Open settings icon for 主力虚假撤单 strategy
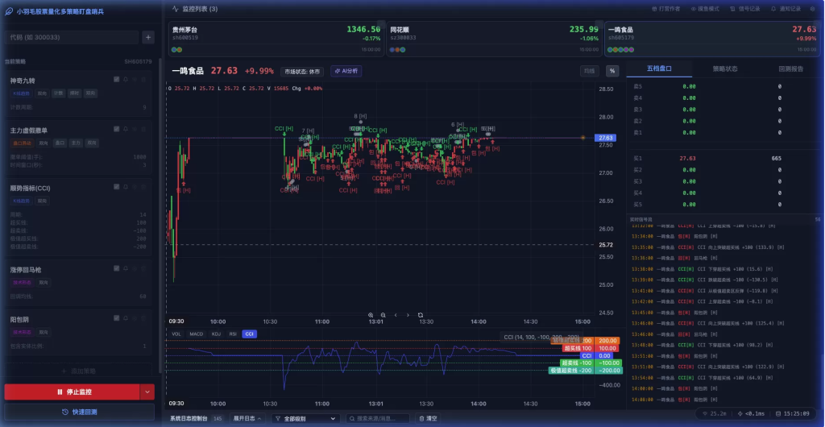The width and height of the screenshot is (825, 427). (135, 129)
